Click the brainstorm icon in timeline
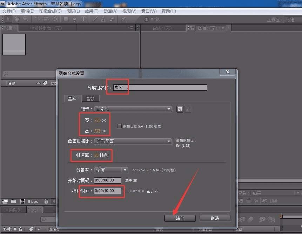Image resolution: width=302 pixels, height=234 pixels. (x=262, y=219)
